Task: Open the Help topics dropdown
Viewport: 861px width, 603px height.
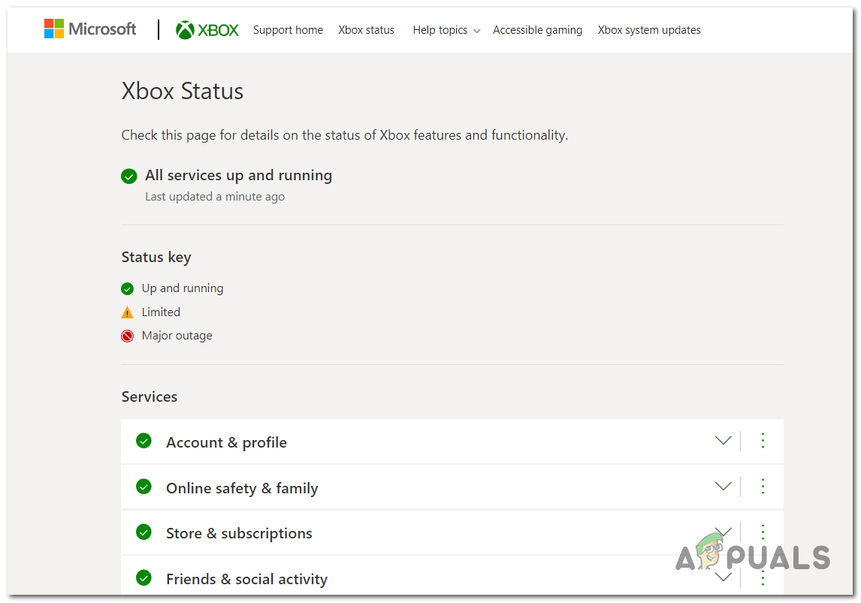Action: tap(446, 30)
